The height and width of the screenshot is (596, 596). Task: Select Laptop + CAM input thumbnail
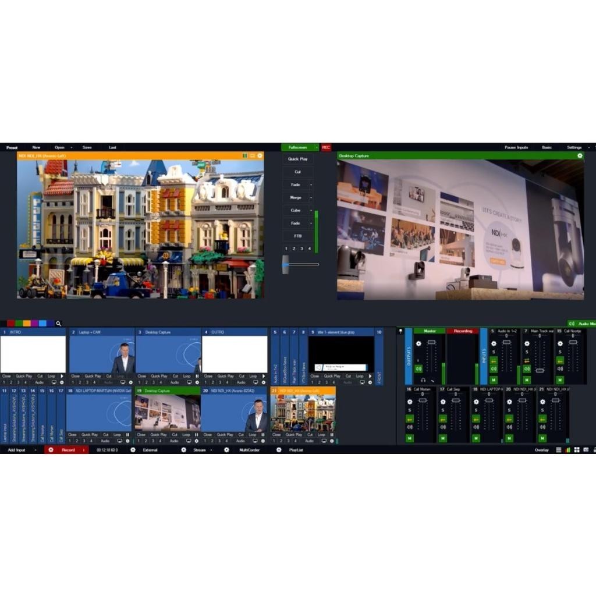click(102, 354)
